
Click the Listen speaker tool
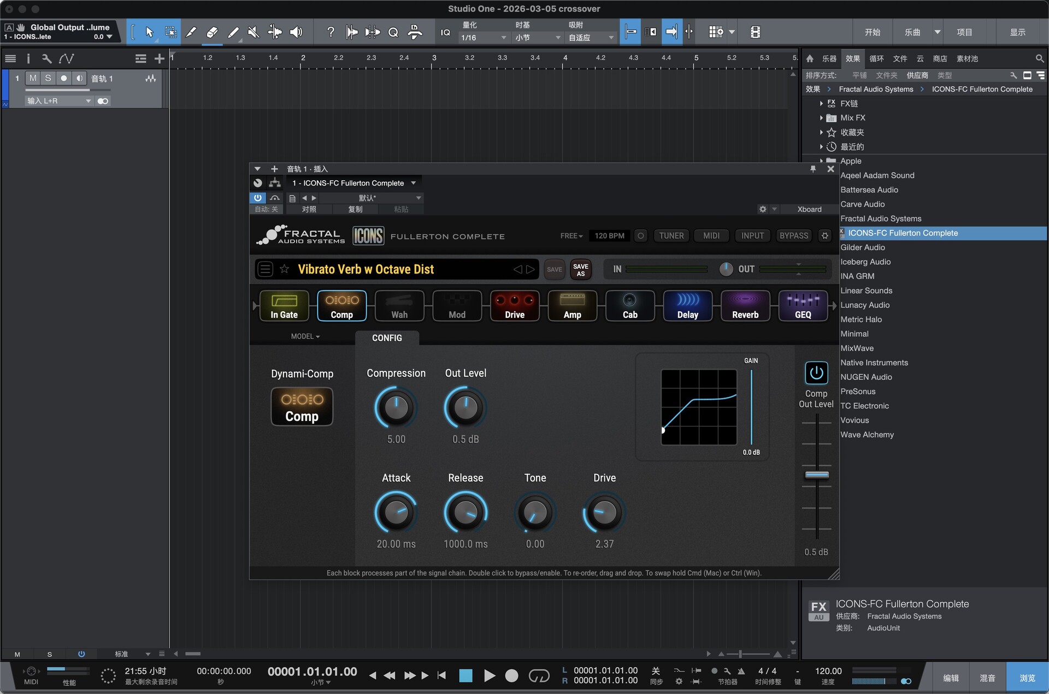click(296, 32)
